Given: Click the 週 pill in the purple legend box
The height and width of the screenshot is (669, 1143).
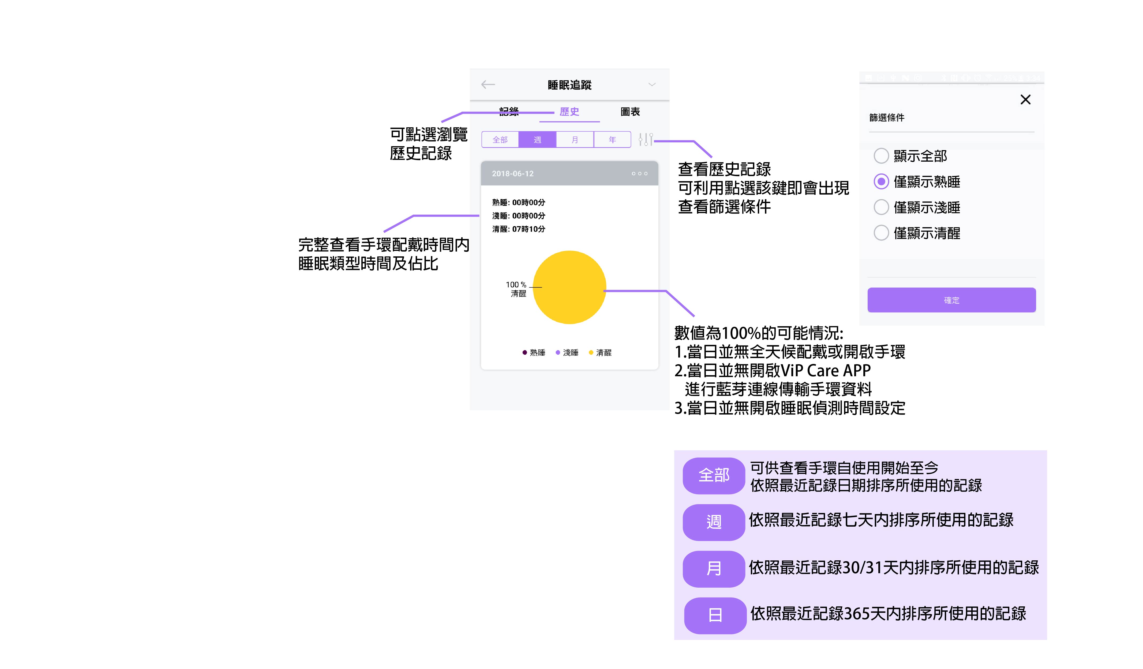Looking at the screenshot, I should (714, 522).
